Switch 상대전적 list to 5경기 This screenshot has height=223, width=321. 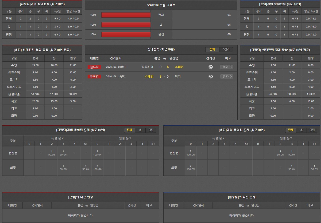(226, 50)
